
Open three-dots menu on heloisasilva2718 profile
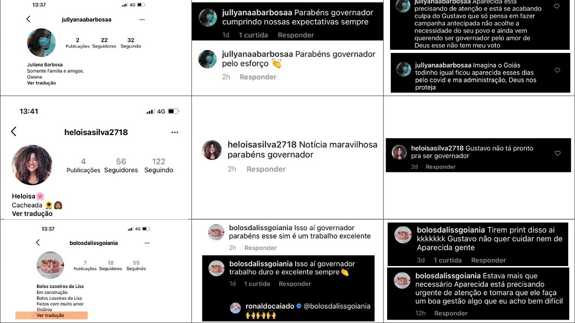pos(175,132)
